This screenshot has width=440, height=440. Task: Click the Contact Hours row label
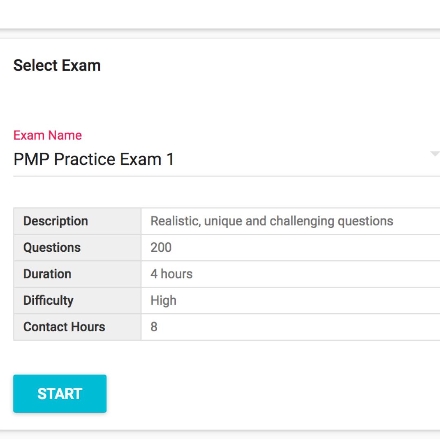64,327
